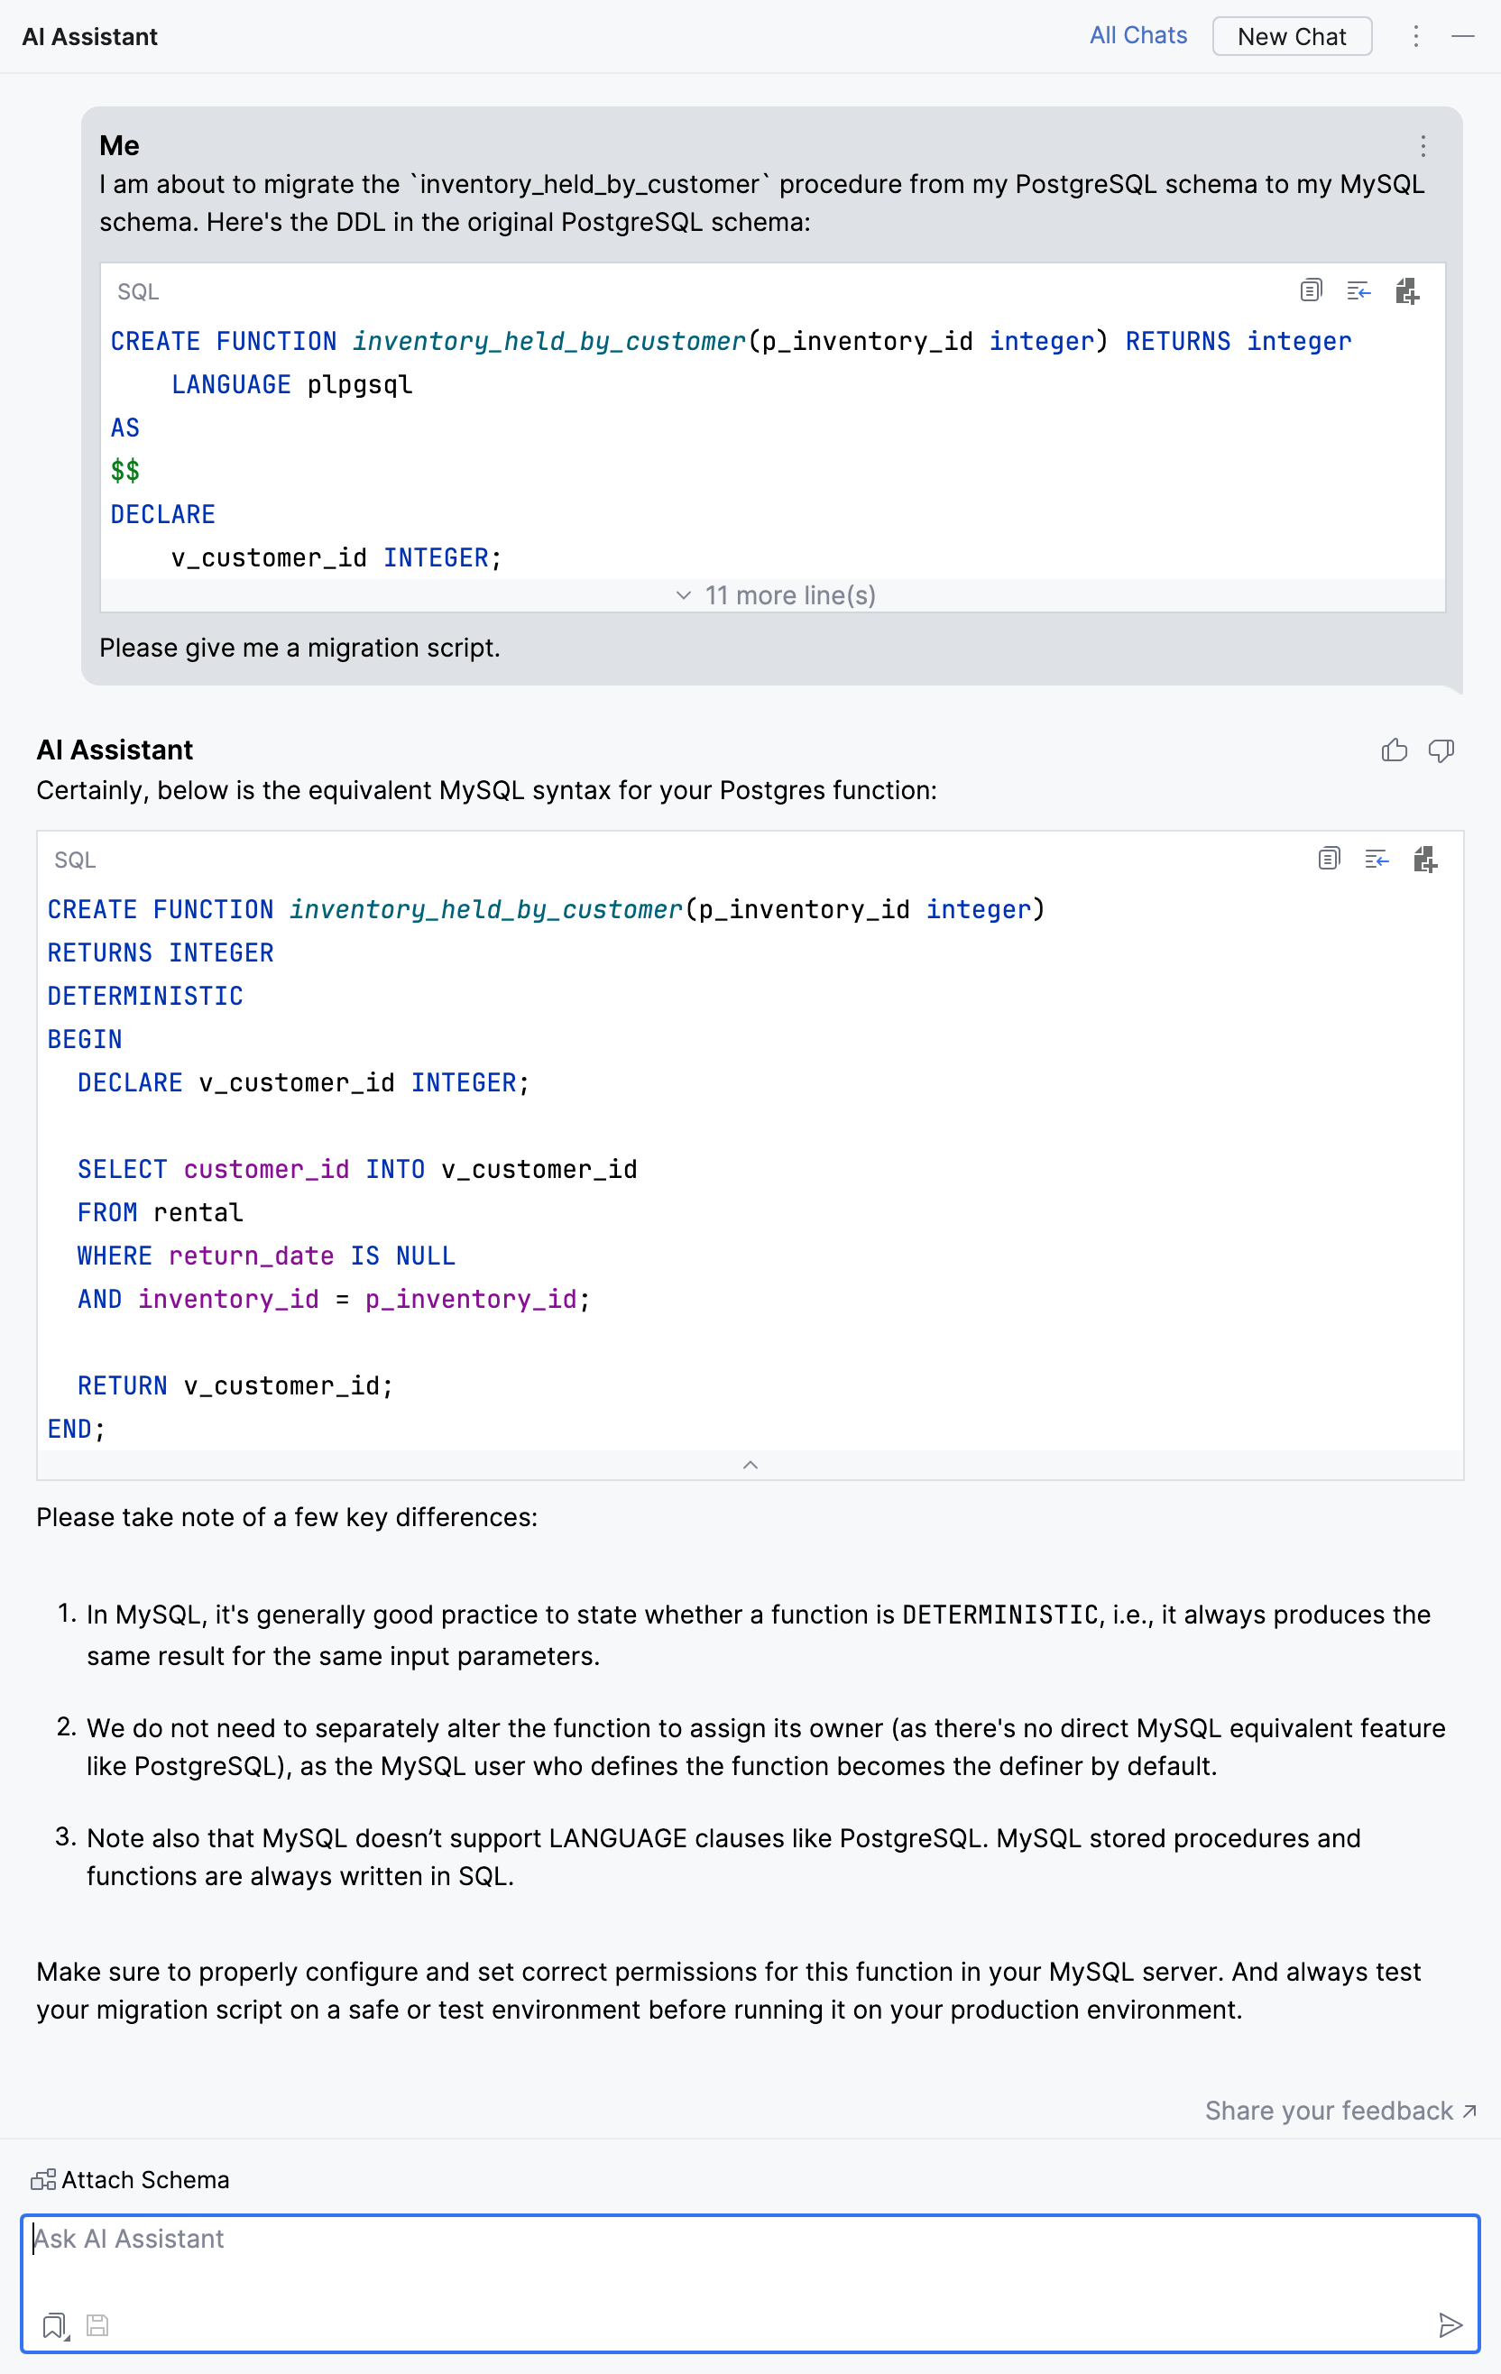Image resolution: width=1501 pixels, height=2374 pixels.
Task: Start a New Chat
Action: pyautogui.click(x=1292, y=36)
